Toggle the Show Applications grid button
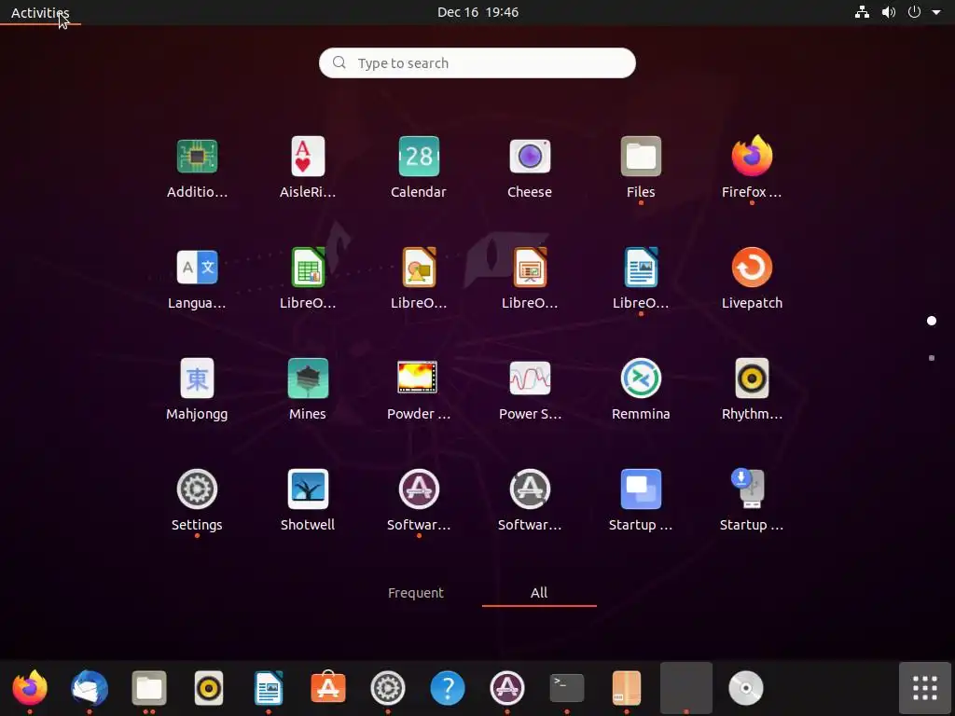The image size is (955, 716). 925,688
